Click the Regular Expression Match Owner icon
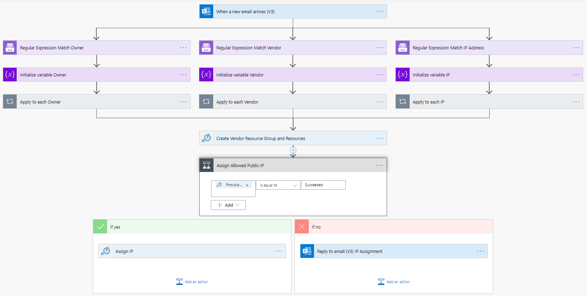 tap(10, 48)
